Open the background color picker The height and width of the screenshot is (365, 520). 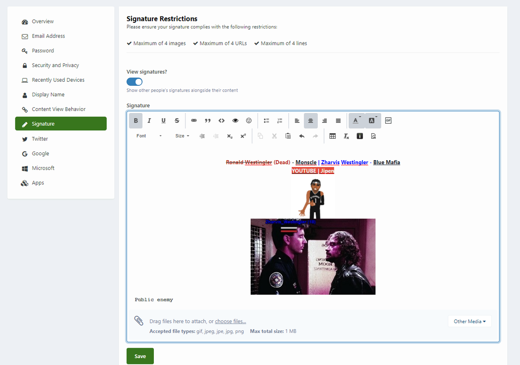(373, 120)
